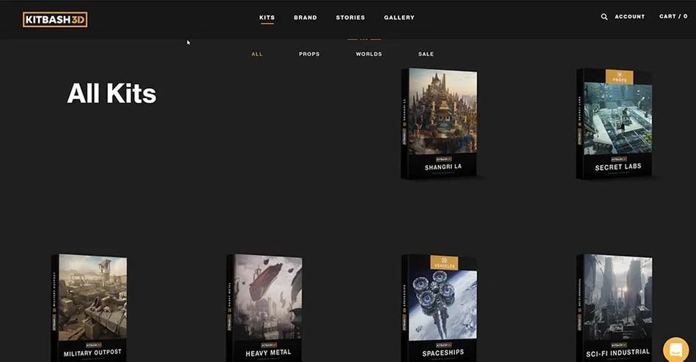
Task: Open the Sci-Fi Industrial kit box
Action: [615, 307]
